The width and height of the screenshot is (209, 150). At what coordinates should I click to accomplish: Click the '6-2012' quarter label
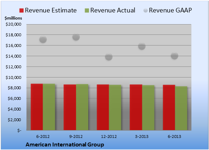[43, 136]
